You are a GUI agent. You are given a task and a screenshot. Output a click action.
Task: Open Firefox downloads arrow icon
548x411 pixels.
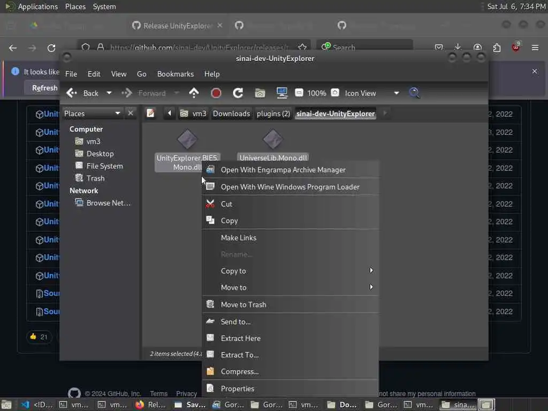coord(458,47)
